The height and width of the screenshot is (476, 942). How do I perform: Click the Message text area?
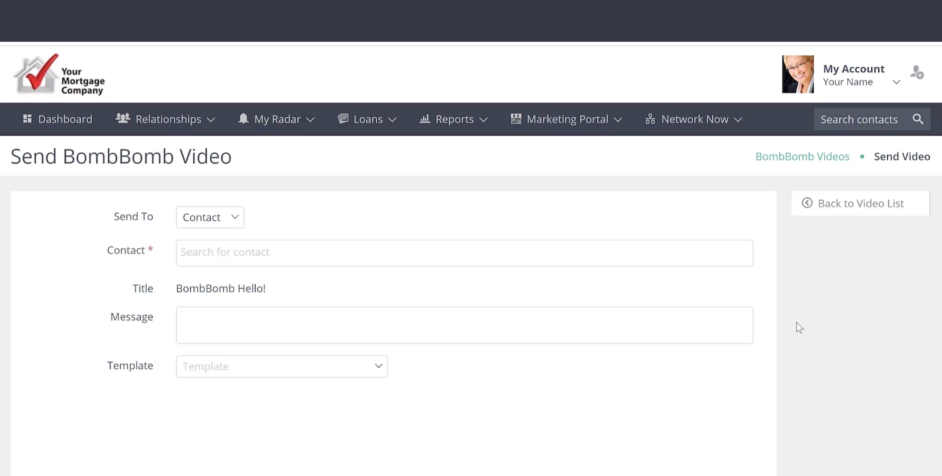point(465,325)
